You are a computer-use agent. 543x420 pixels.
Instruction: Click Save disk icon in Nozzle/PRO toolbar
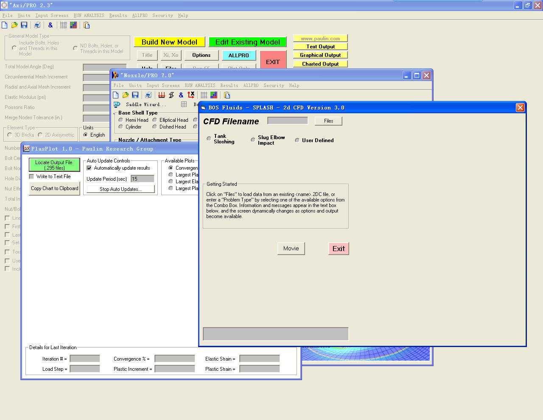point(135,95)
